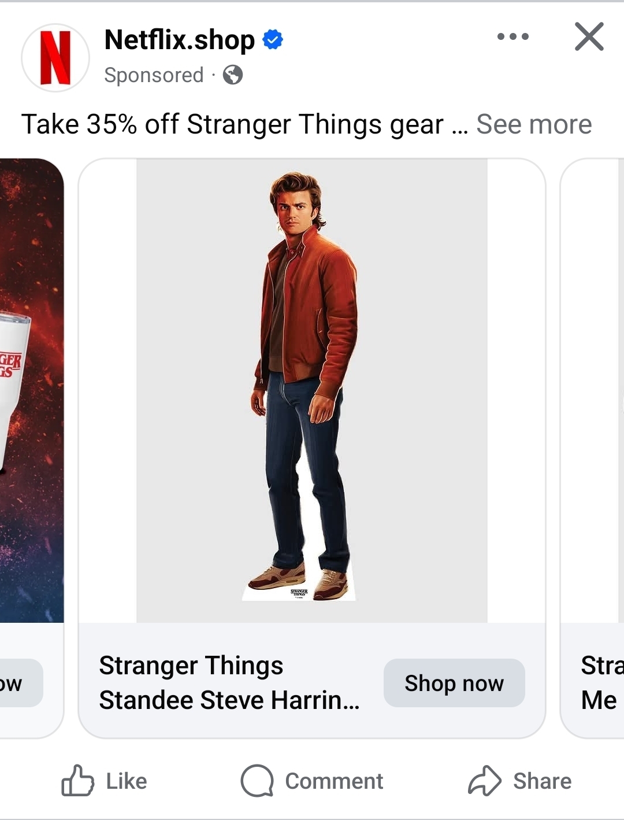Open the partially visible right product title

601,682
